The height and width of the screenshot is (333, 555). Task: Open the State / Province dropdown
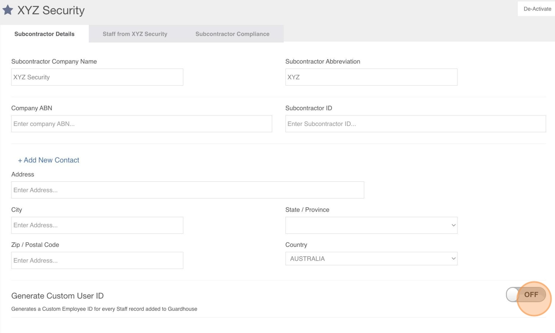point(371,225)
